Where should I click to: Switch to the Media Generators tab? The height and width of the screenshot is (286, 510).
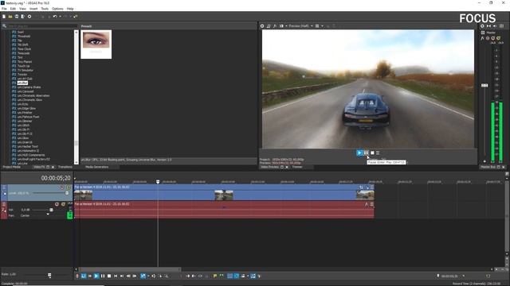tap(97, 167)
